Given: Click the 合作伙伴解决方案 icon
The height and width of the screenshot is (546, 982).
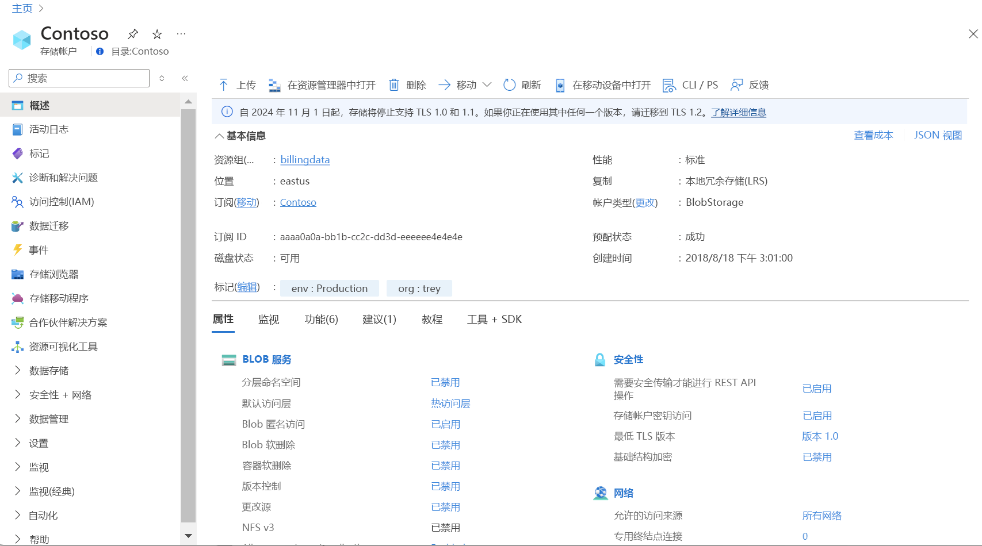Looking at the screenshot, I should [18, 322].
